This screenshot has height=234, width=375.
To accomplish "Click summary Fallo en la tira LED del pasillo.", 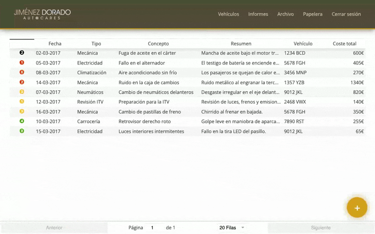I will (233, 132).
